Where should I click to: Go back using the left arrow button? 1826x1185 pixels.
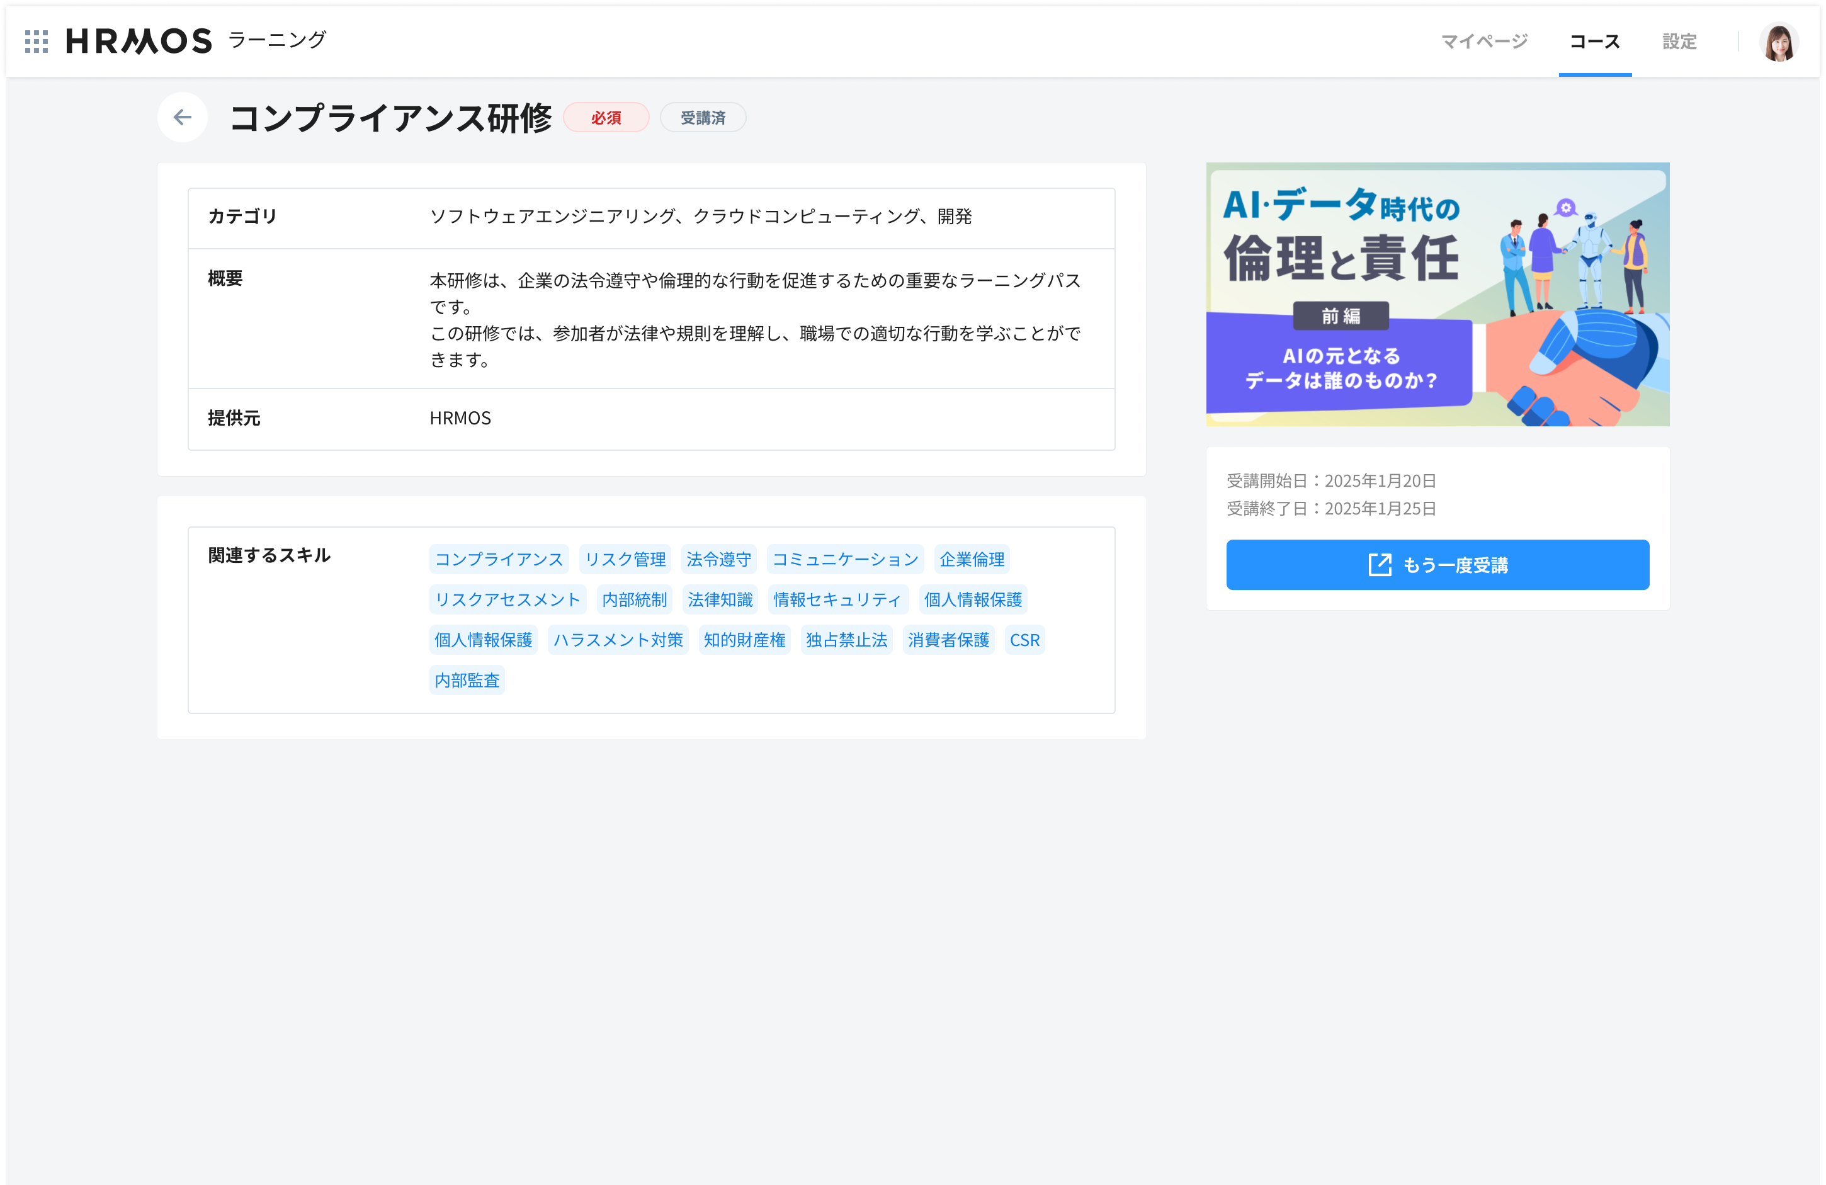(x=183, y=117)
